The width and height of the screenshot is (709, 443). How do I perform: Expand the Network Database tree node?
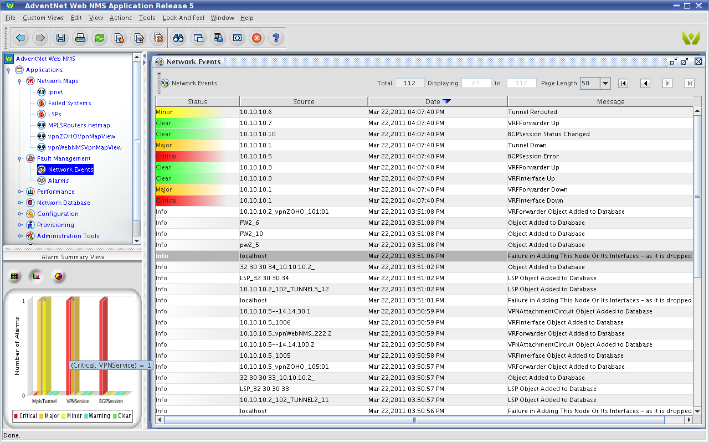pos(20,203)
